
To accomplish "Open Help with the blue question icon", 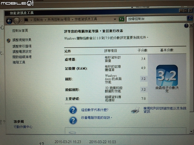I will tap(186, 26).
